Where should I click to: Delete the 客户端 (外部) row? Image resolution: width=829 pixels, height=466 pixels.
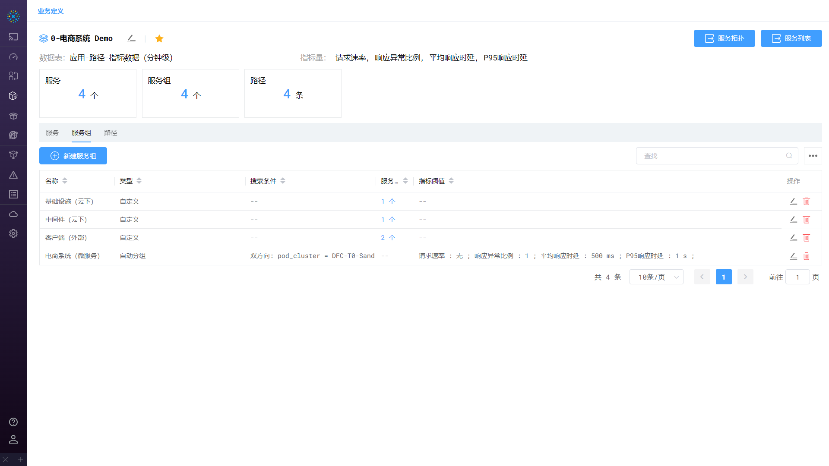point(806,238)
